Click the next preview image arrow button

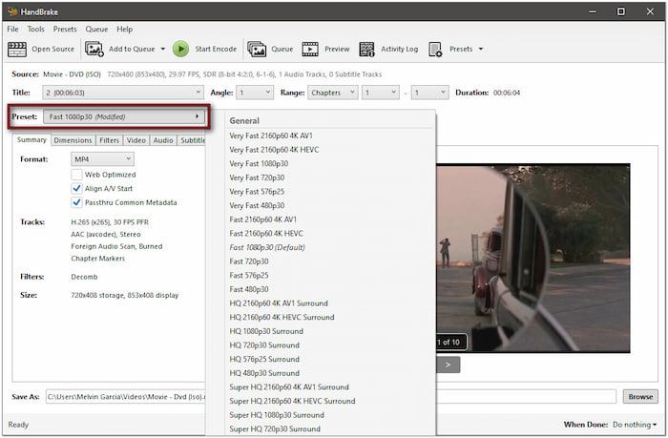pyautogui.click(x=448, y=365)
